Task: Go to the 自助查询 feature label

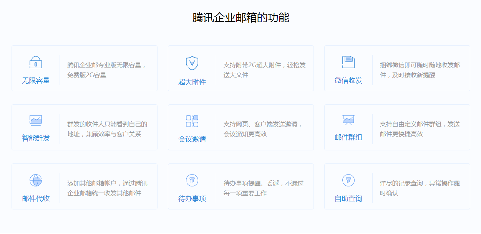Action: [348, 199]
